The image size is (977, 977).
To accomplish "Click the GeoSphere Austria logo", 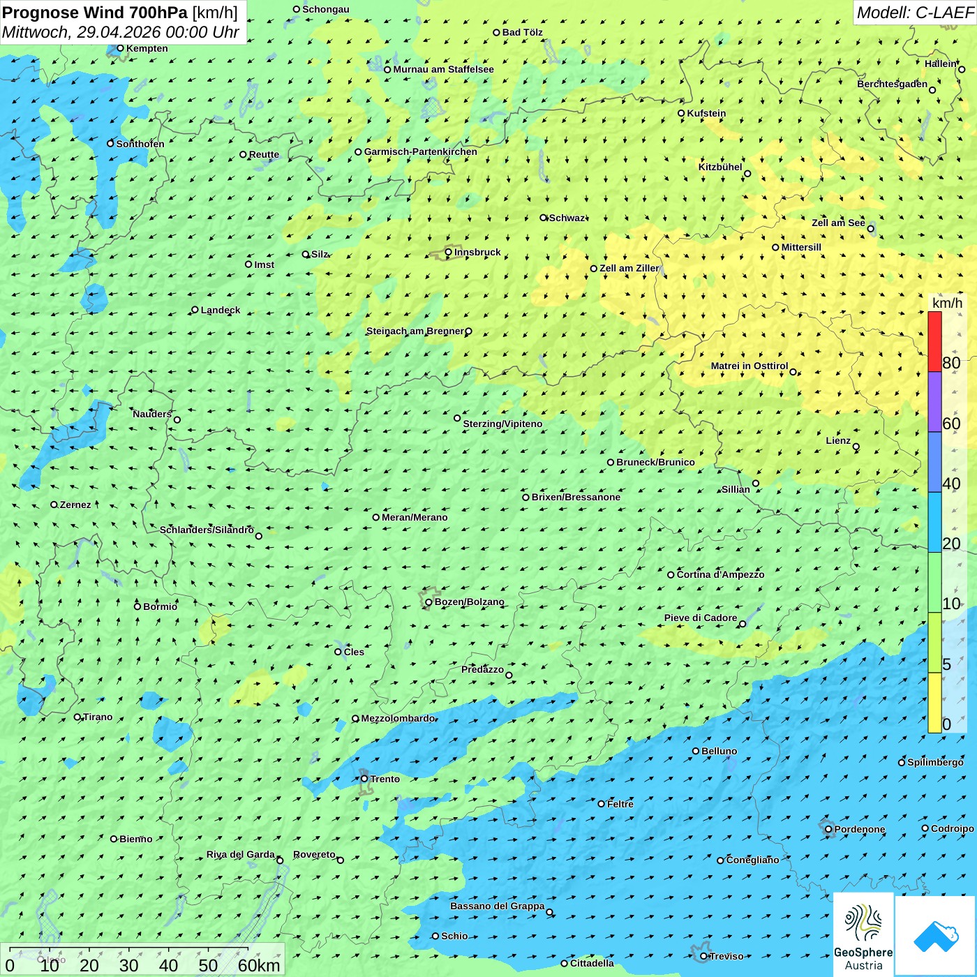I will 863,934.
